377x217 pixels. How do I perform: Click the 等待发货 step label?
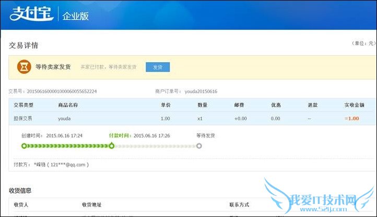[206, 135]
